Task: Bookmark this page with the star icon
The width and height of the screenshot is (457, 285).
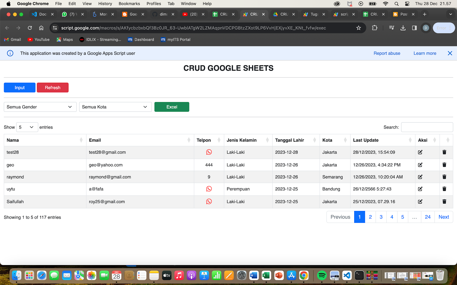Action: click(358, 28)
